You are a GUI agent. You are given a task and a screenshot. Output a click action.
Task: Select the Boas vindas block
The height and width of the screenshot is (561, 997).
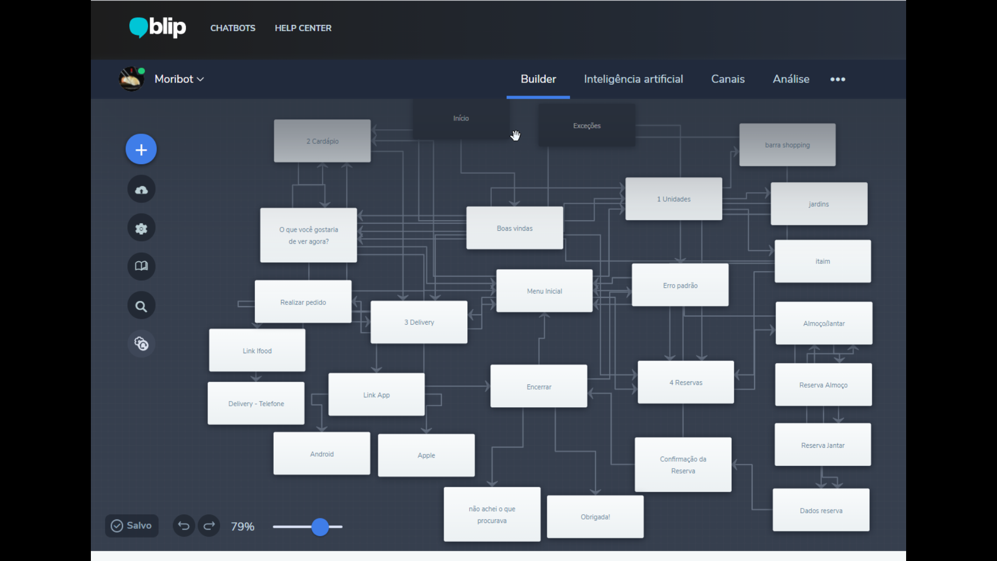(x=514, y=229)
